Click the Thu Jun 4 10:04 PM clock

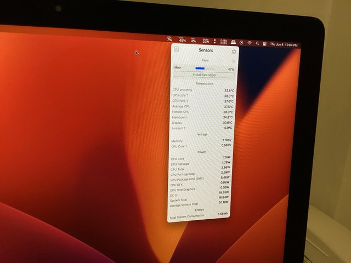click(284, 45)
